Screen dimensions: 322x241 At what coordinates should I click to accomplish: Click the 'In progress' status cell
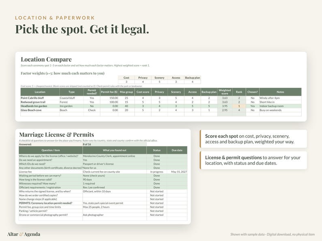157,172
